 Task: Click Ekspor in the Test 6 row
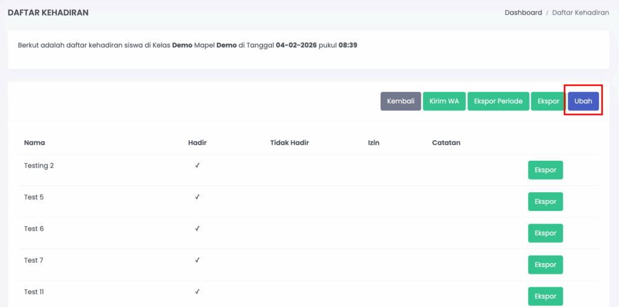point(545,233)
